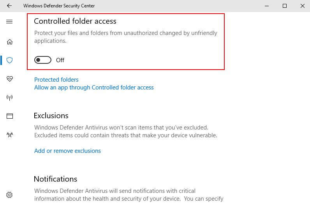This screenshot has height=203, width=310.
Task: Open the Protected folders link
Action: tap(56, 80)
